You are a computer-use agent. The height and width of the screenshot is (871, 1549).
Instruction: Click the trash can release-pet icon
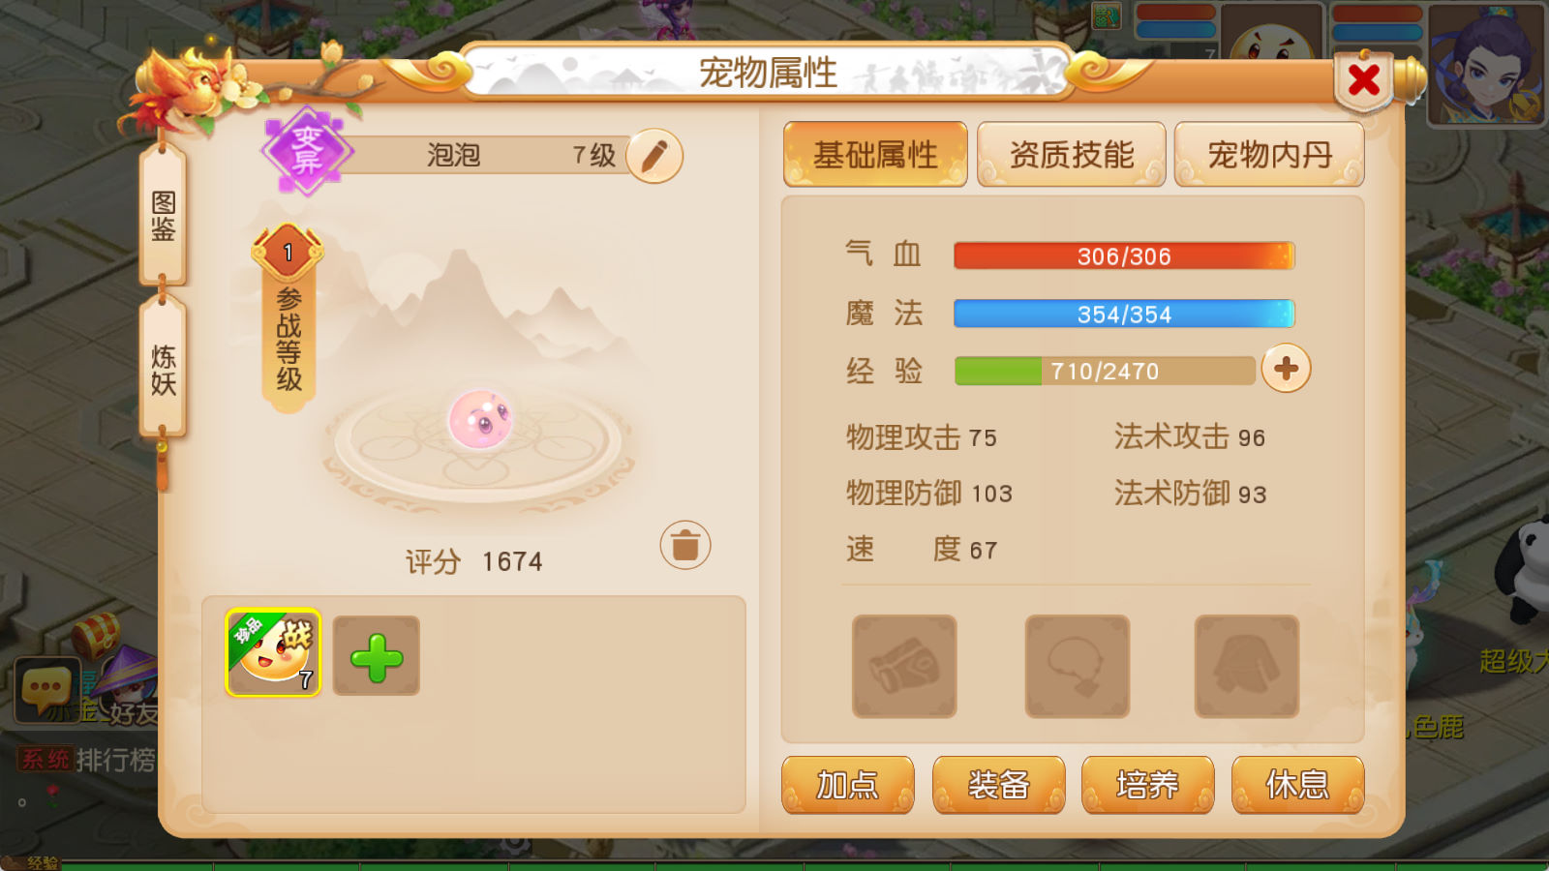click(685, 545)
